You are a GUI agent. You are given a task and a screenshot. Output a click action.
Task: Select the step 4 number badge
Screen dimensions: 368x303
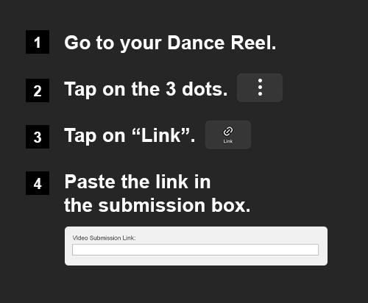click(38, 183)
